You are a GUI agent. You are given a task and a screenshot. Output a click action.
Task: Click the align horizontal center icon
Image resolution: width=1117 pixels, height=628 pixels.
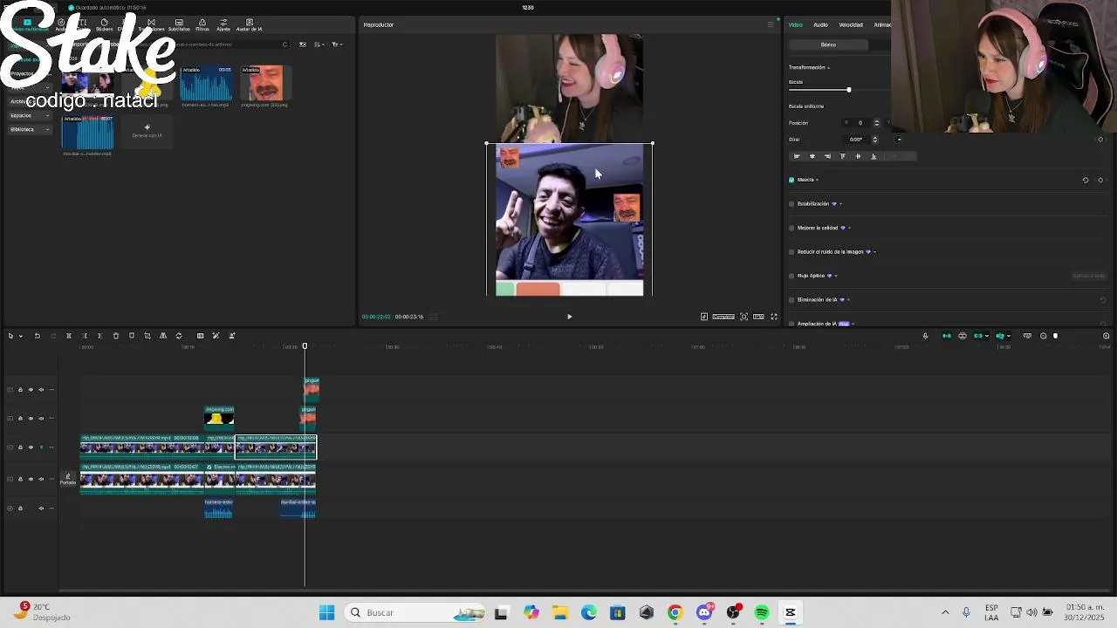tap(812, 156)
